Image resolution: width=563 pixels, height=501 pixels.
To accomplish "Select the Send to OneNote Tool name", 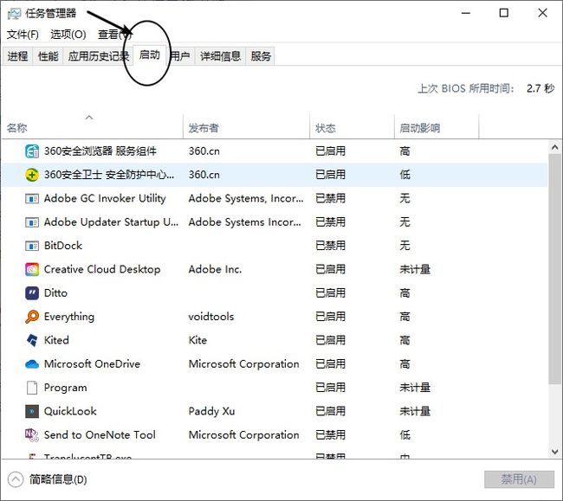I will (100, 435).
